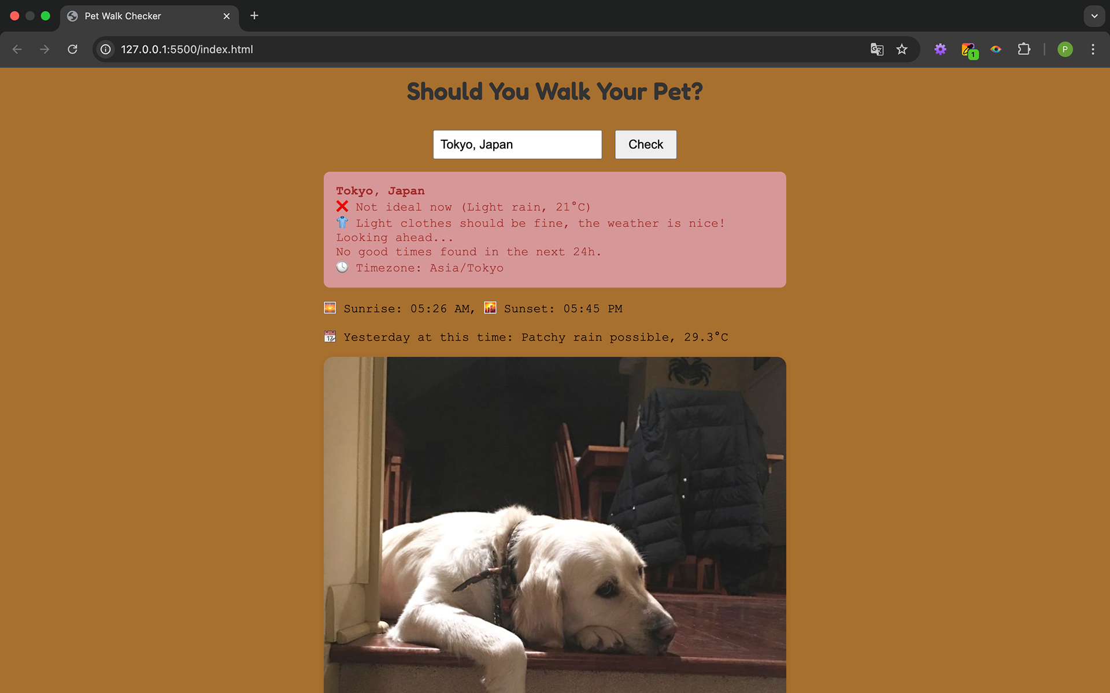
Task: Reload the current page
Action: click(72, 50)
